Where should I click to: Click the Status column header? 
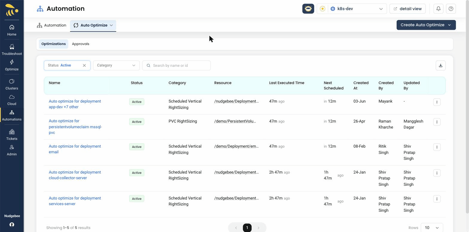(x=137, y=83)
